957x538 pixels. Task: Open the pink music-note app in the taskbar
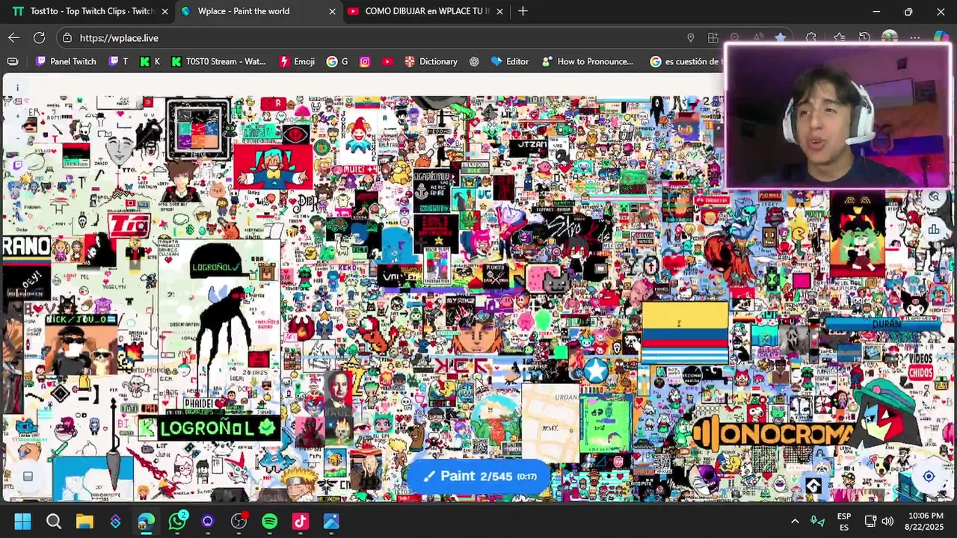click(301, 522)
